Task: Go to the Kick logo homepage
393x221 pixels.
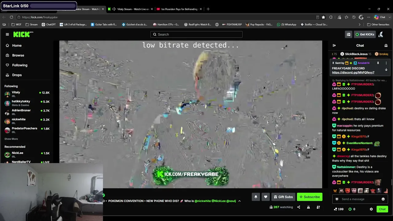Action: [x=23, y=34]
